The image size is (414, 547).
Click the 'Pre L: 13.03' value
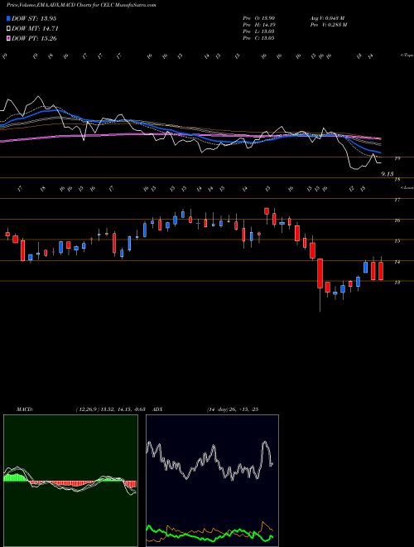[259, 31]
